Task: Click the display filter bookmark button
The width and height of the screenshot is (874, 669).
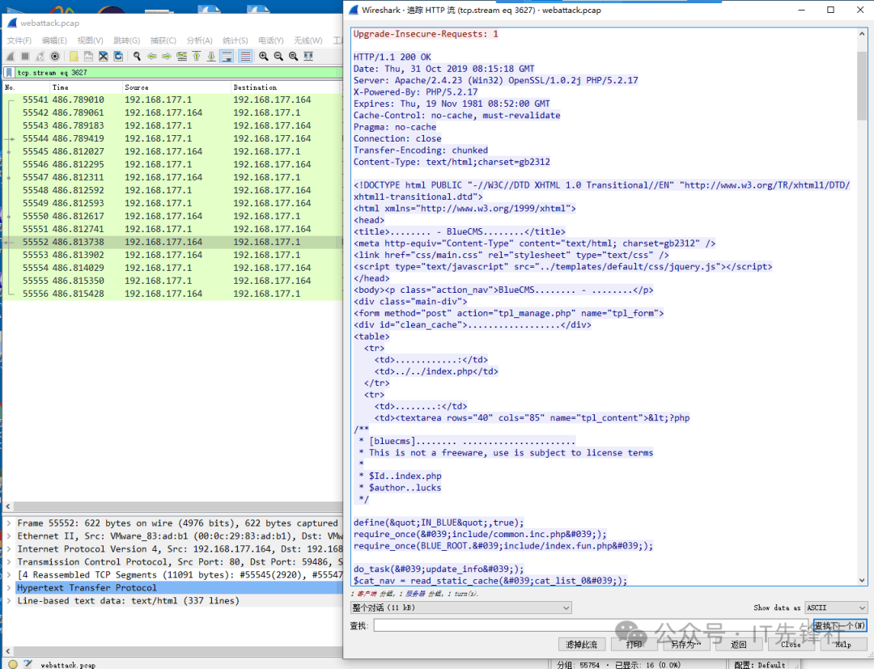Action: (9, 73)
